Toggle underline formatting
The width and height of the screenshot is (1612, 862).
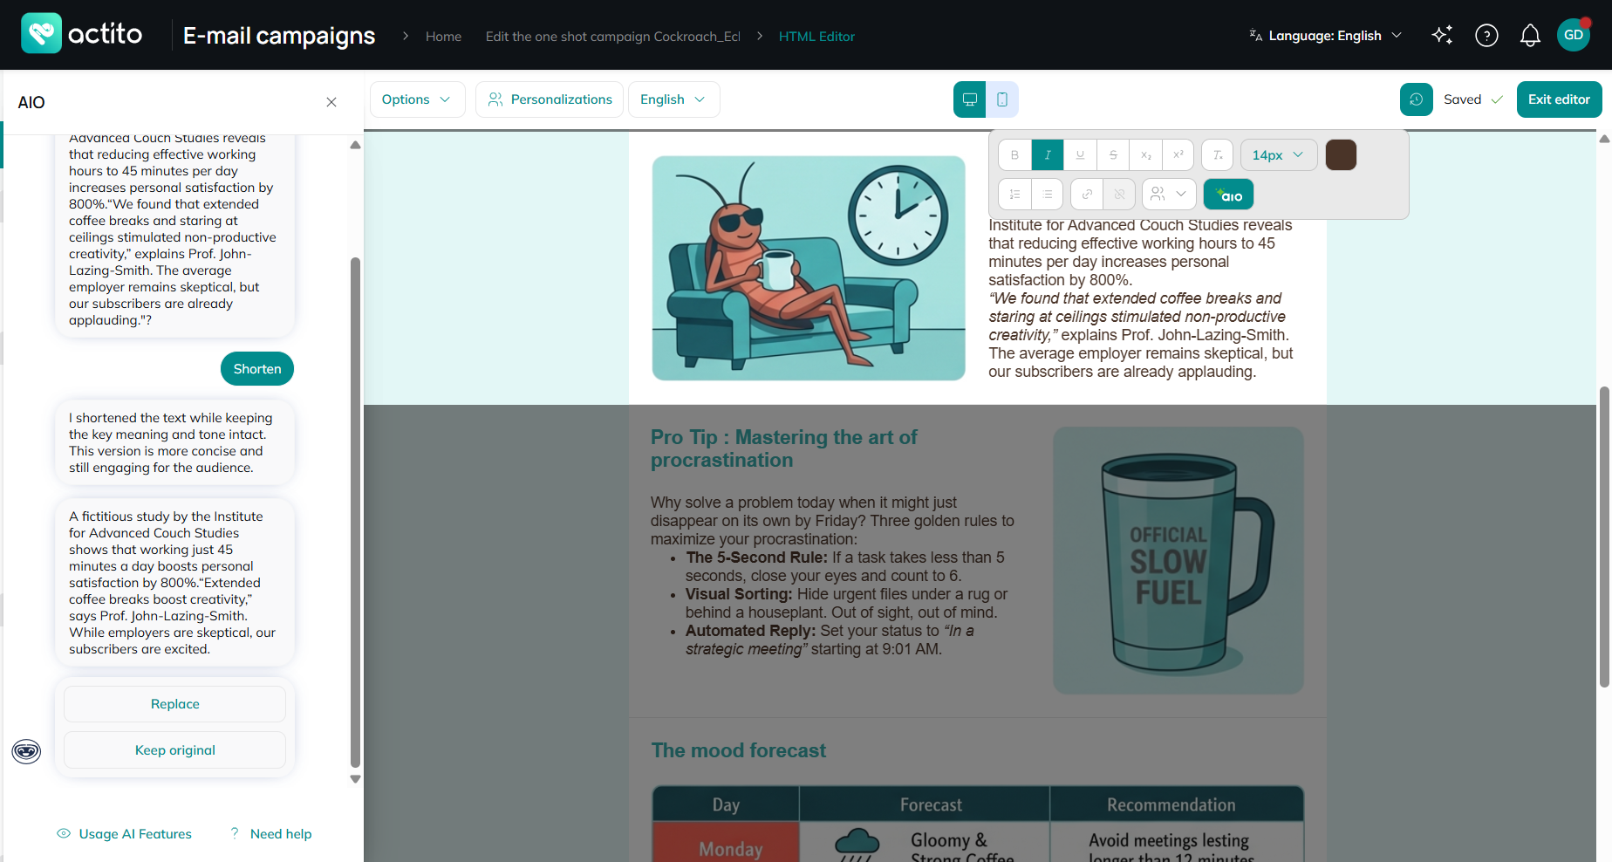[1080, 154]
